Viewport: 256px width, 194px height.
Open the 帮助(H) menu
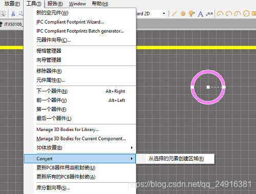(100, 4)
